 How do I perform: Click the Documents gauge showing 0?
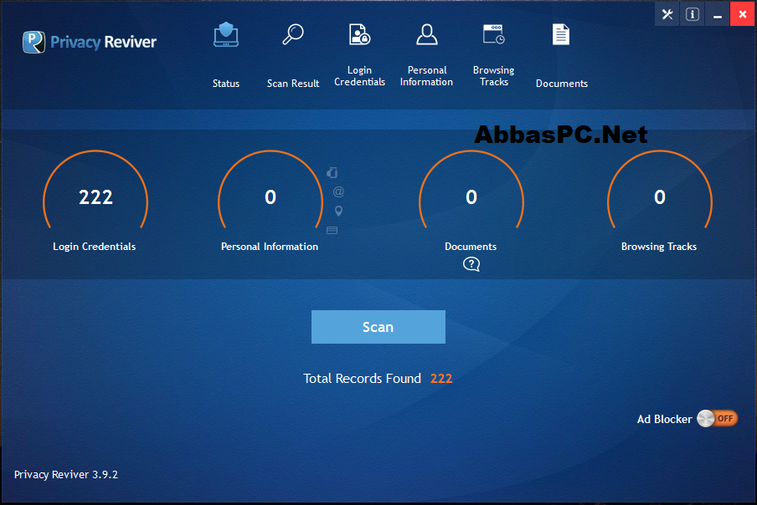pyautogui.click(x=471, y=191)
